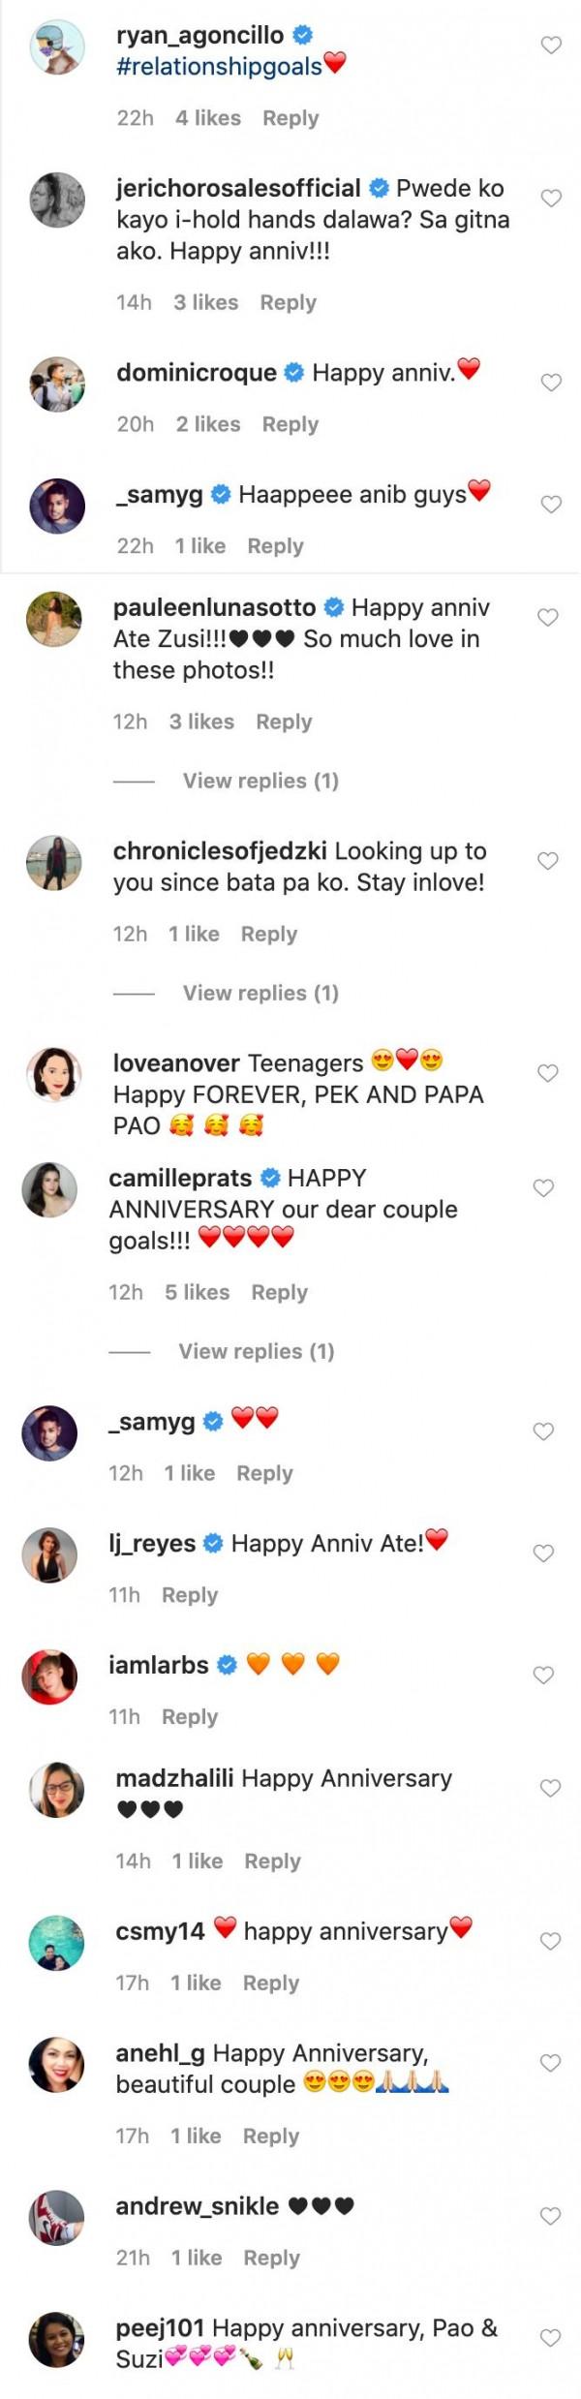Show replies under camilleprats' comment
581x2399 pixels.
(x=257, y=1351)
